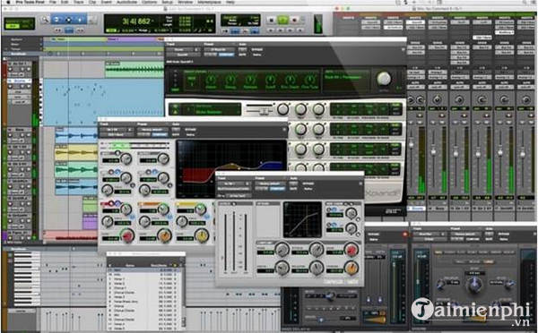
Task: Toggle Compare in the EQ plugin header
Action: pyautogui.click(x=160, y=134)
